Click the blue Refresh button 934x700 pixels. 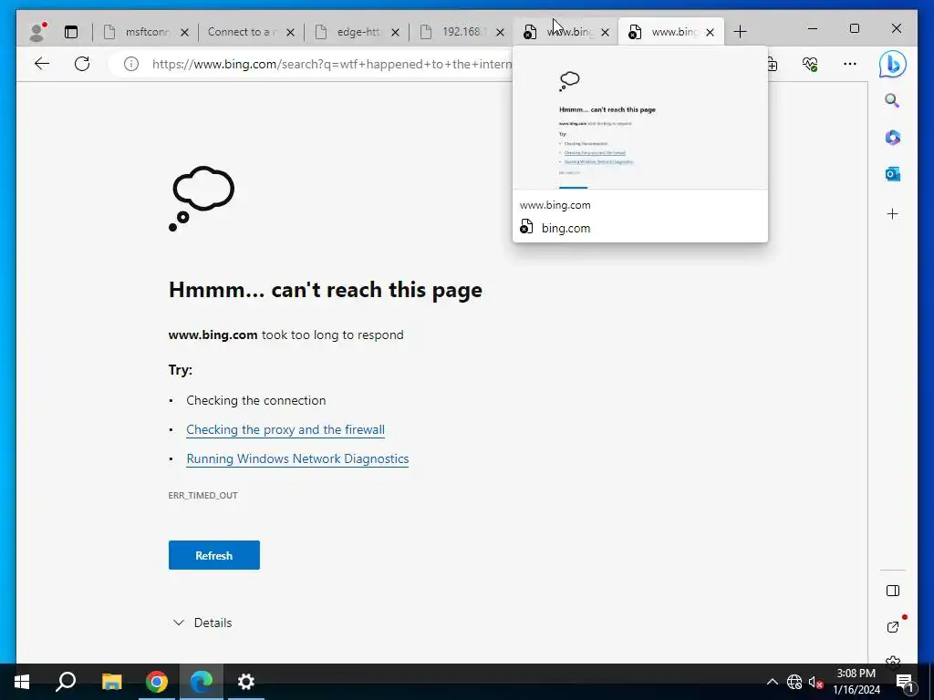(x=213, y=555)
